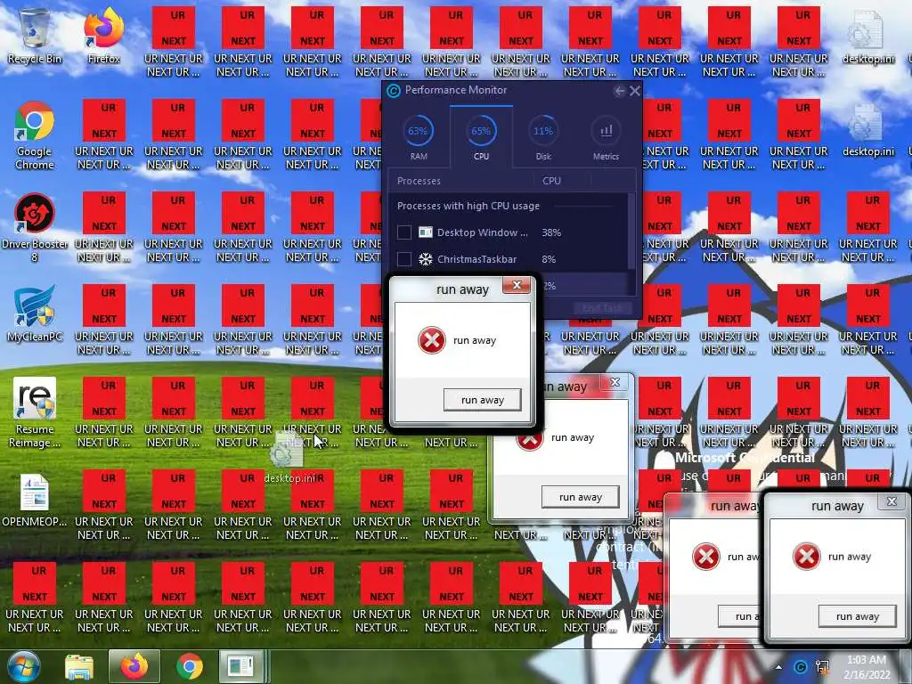912x684 pixels.
Task: Select the UR NEXT icon right of MyCleanPC
Action: [x=104, y=320]
